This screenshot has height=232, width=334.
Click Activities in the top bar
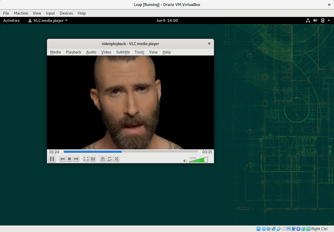11,21
